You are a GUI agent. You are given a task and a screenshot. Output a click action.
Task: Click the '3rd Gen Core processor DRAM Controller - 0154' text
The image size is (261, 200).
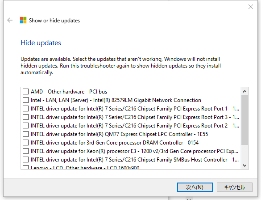pyautogui.click(x=115, y=143)
